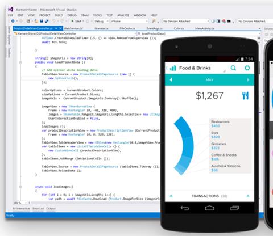Open the BUILD menu
This screenshot has height=236, width=273.
[59, 15]
